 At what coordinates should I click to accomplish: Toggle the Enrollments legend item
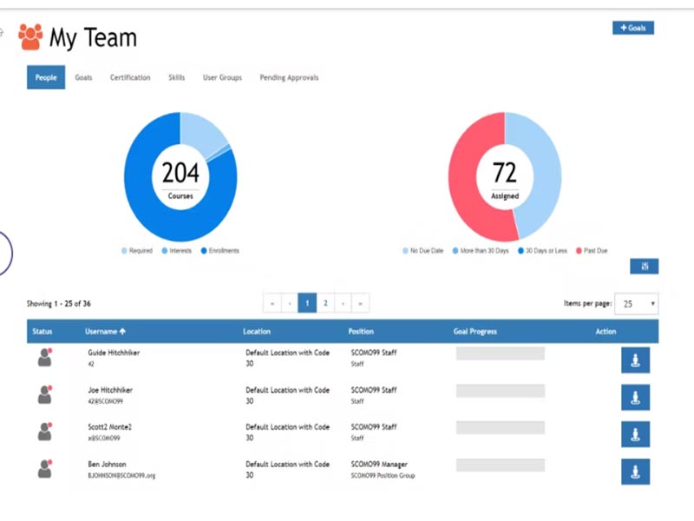click(220, 251)
